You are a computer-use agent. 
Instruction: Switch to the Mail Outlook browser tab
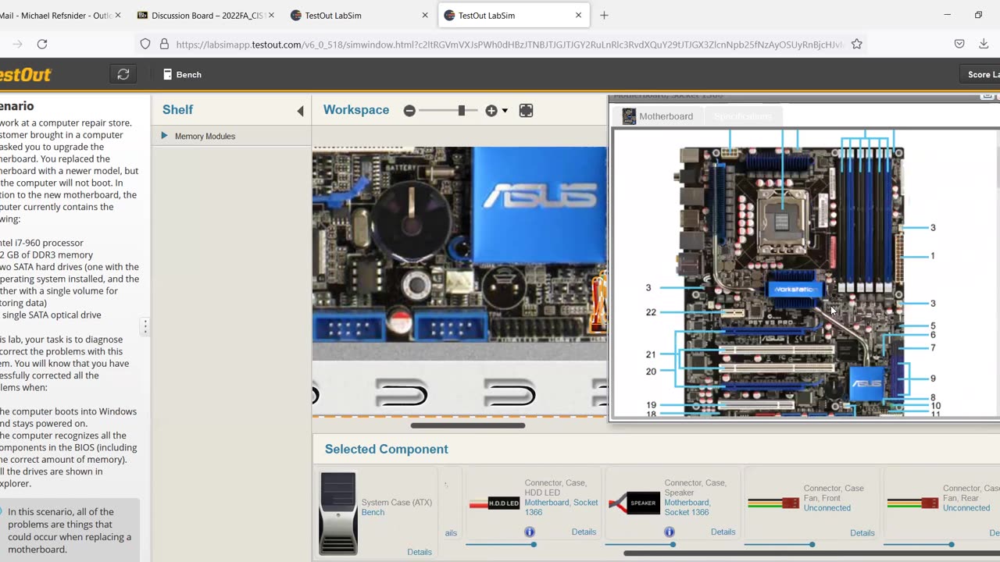pyautogui.click(x=59, y=15)
